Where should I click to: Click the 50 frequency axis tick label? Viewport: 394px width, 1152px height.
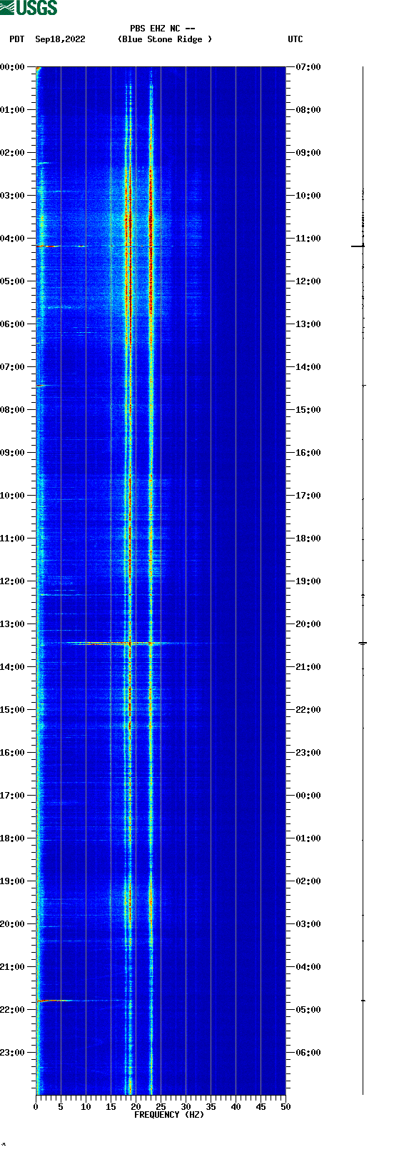286,1107
